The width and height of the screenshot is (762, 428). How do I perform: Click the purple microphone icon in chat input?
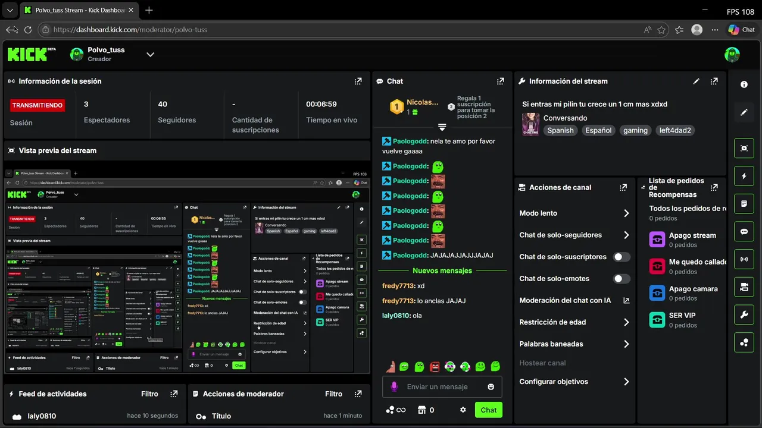tap(394, 387)
